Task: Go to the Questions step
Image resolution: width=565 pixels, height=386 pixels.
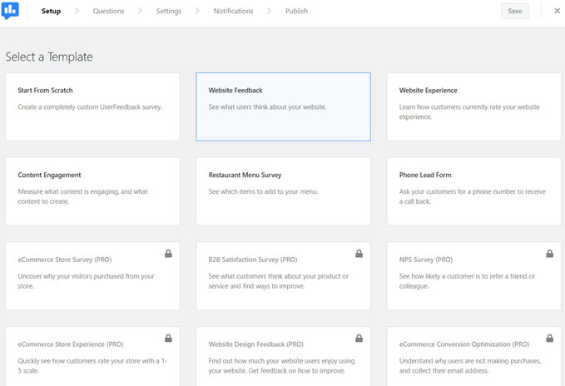Action: 108,11
